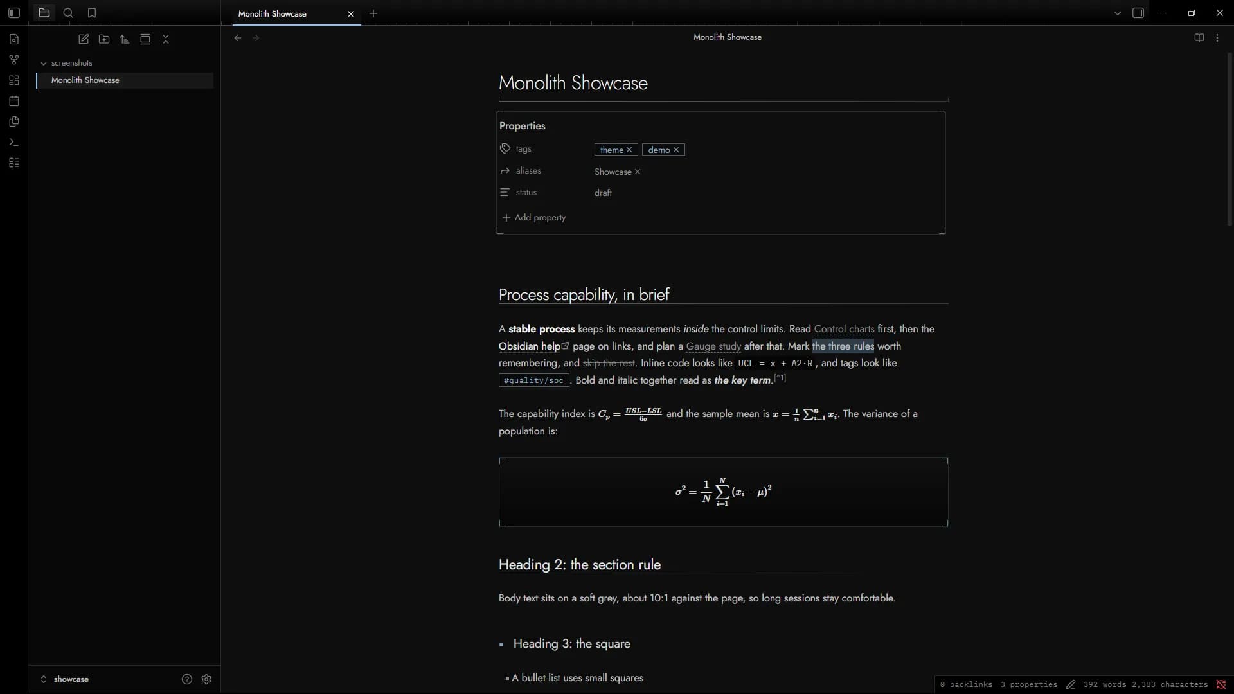The height and width of the screenshot is (694, 1234).
Task: Toggle reading view book icon
Action: tap(1199, 38)
